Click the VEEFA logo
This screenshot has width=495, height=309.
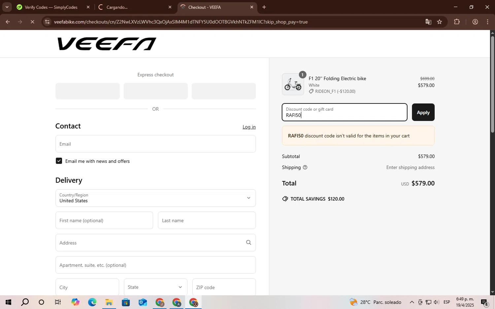click(107, 44)
